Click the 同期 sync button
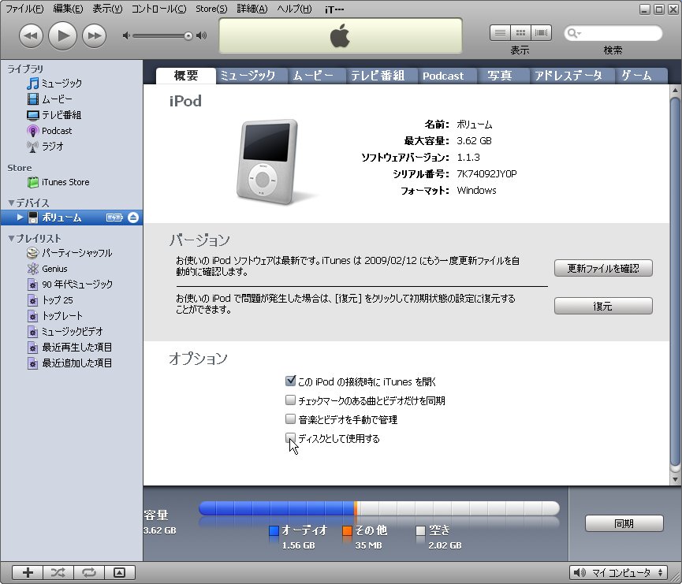Viewport: 682px width, 584px height. click(624, 523)
